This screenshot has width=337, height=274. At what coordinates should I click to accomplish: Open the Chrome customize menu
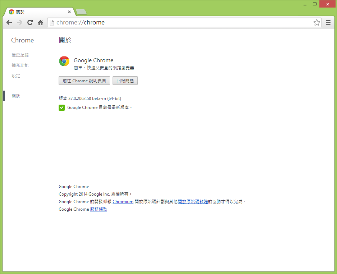tap(328, 22)
